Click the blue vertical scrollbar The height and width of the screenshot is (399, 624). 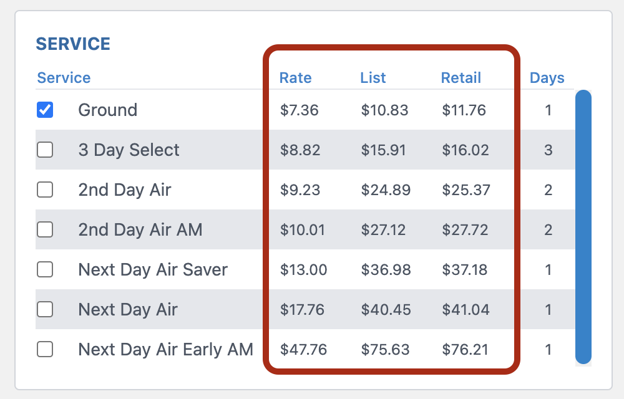click(x=583, y=227)
